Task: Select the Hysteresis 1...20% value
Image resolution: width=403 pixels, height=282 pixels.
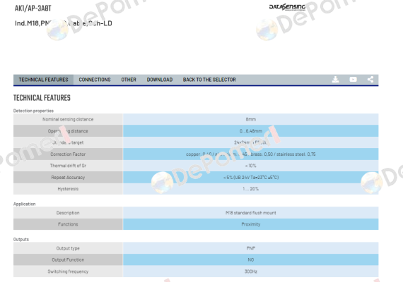Action: pos(250,189)
